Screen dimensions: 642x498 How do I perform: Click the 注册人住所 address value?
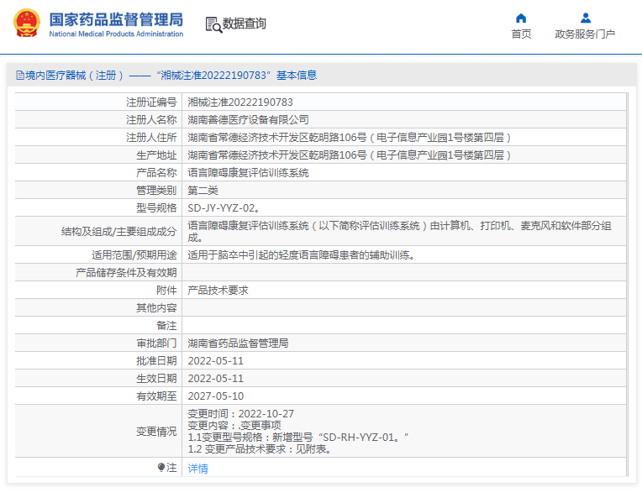click(x=350, y=137)
